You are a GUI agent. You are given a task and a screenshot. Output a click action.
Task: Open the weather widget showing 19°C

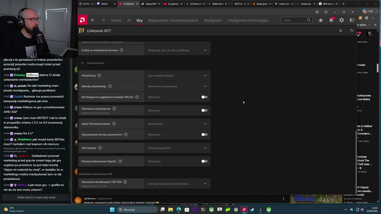click(x=14, y=210)
